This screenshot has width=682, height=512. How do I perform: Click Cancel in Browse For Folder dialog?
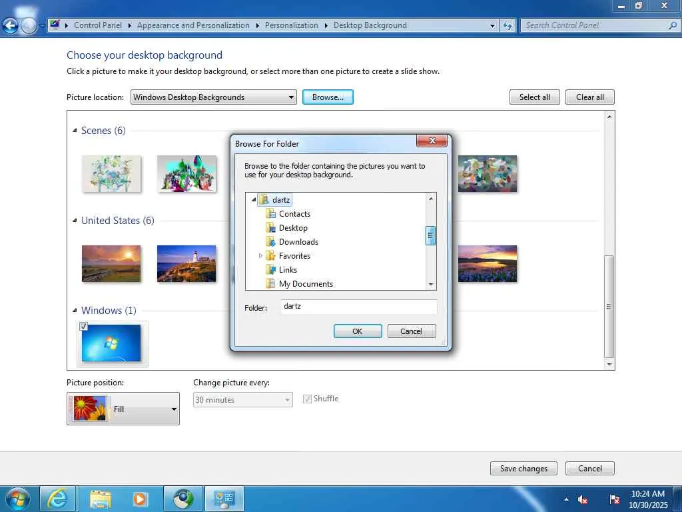click(412, 331)
